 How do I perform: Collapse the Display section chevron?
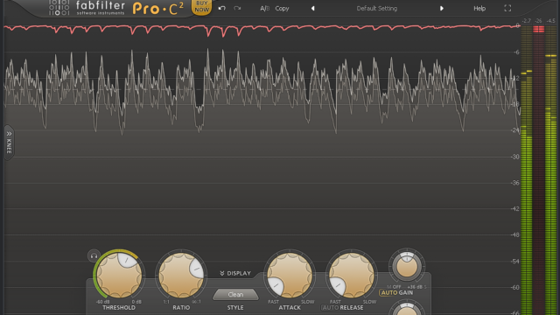pyautogui.click(x=221, y=273)
